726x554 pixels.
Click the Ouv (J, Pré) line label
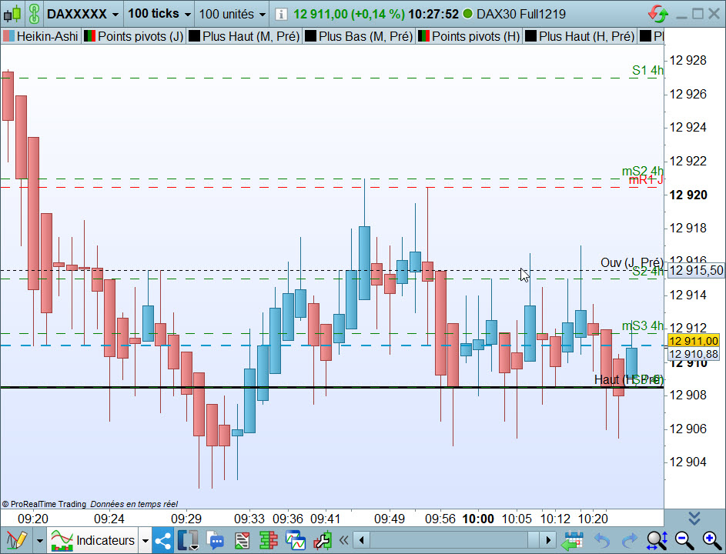[631, 262]
